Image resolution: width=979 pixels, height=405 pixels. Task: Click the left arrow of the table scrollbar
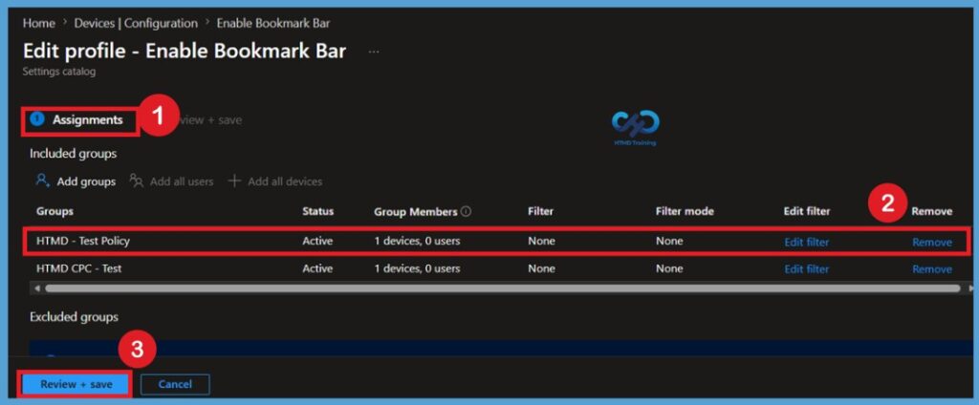coord(37,288)
